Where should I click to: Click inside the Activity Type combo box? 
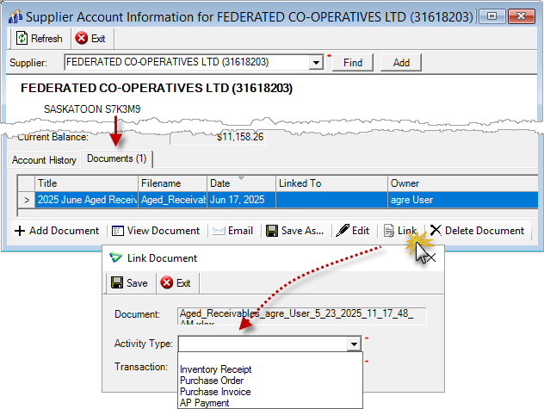pyautogui.click(x=263, y=344)
